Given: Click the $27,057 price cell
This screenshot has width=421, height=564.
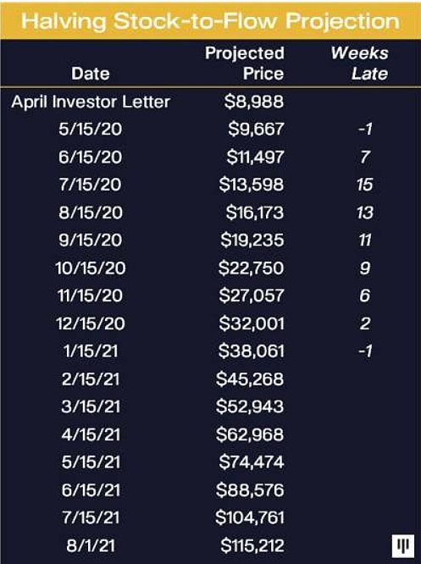Looking at the screenshot, I should pos(252,296).
